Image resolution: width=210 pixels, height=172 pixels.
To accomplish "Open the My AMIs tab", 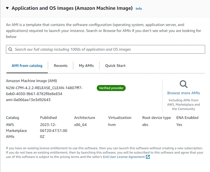I will tap(86, 66).
